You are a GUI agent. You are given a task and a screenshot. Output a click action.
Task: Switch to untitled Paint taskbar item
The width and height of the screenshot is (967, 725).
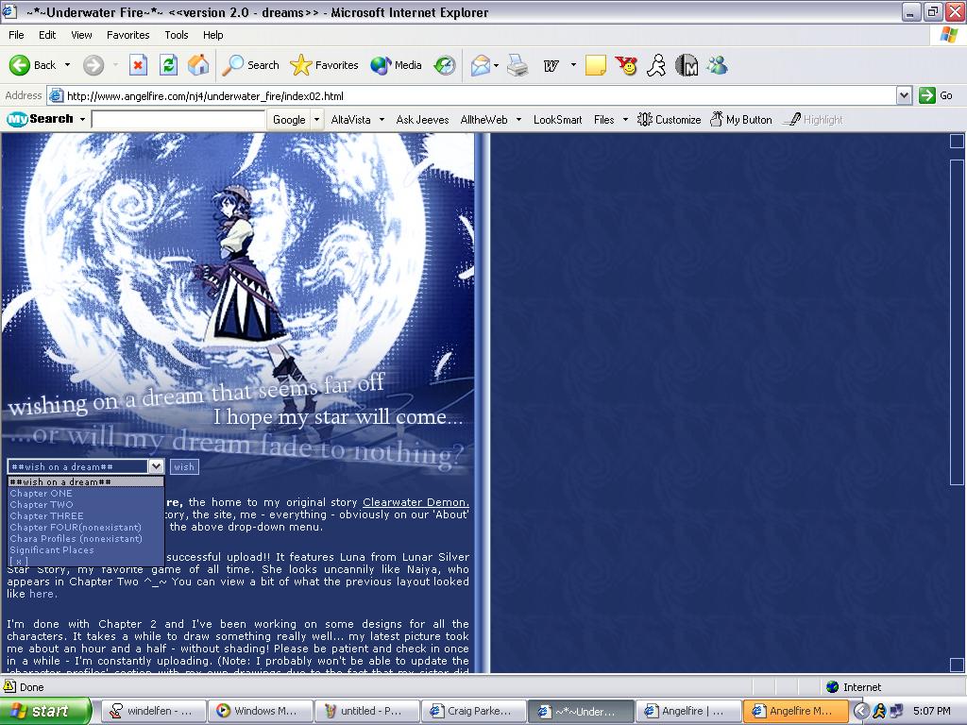tap(366, 711)
